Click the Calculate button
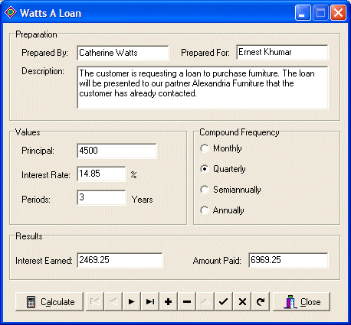This screenshot has height=325, width=351. (49, 302)
